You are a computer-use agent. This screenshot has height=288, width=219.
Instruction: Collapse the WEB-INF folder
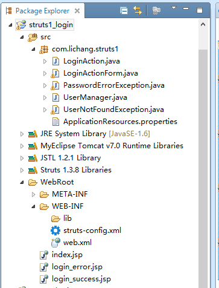pos(33,206)
